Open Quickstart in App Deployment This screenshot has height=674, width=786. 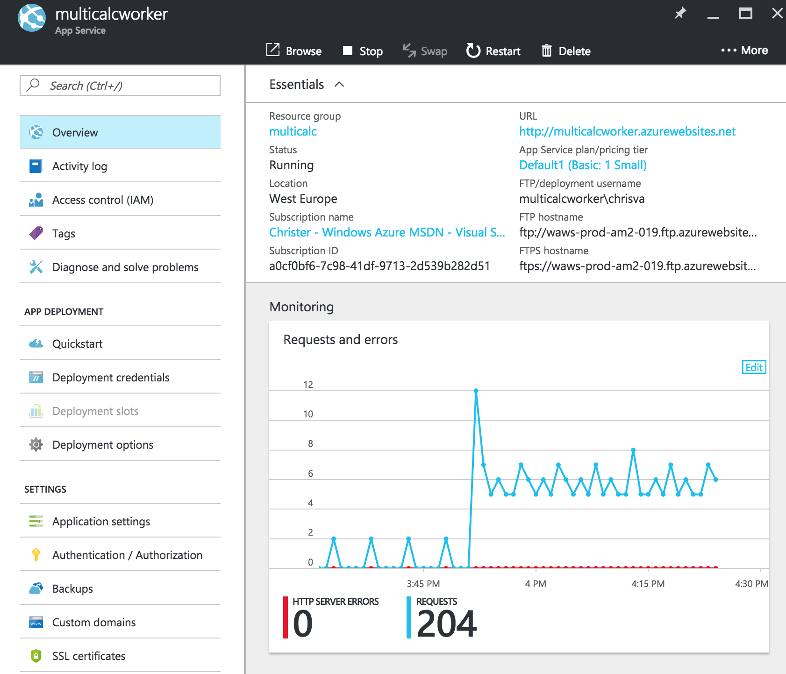(120, 344)
